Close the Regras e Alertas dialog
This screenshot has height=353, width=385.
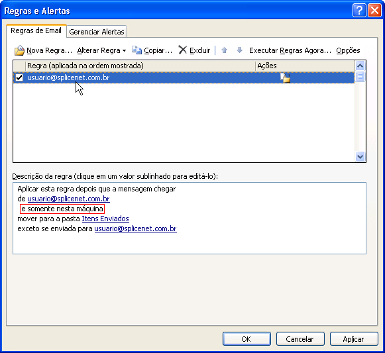tap(374, 11)
